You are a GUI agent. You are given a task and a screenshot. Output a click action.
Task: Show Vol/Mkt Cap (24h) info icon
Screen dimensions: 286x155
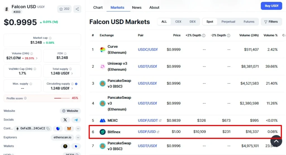tap(35, 69)
